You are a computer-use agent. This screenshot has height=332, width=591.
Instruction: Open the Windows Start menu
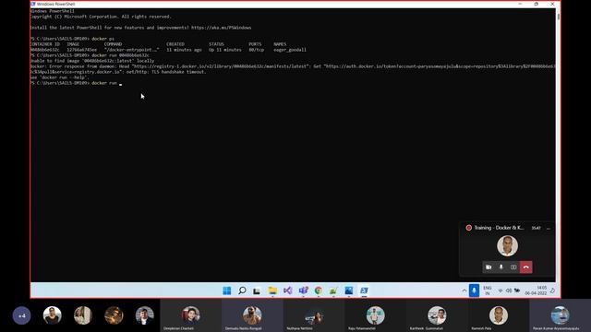point(227,290)
